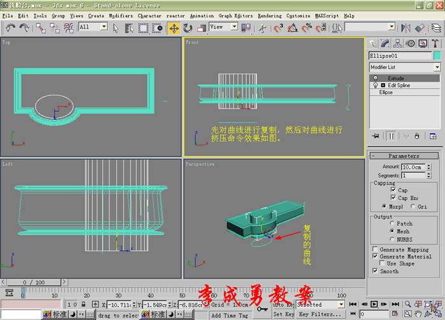Toggle the Cap End checkbox

click(393, 197)
